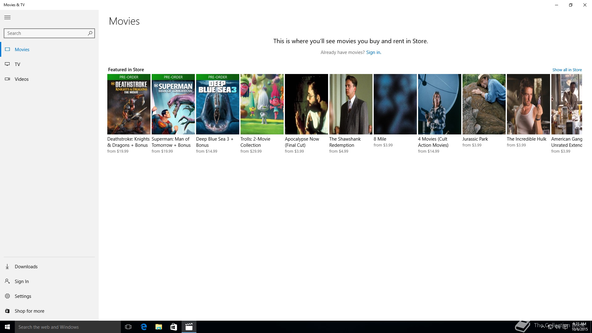
Task: Select the Movies section in sidebar
Action: pyautogui.click(x=49, y=49)
